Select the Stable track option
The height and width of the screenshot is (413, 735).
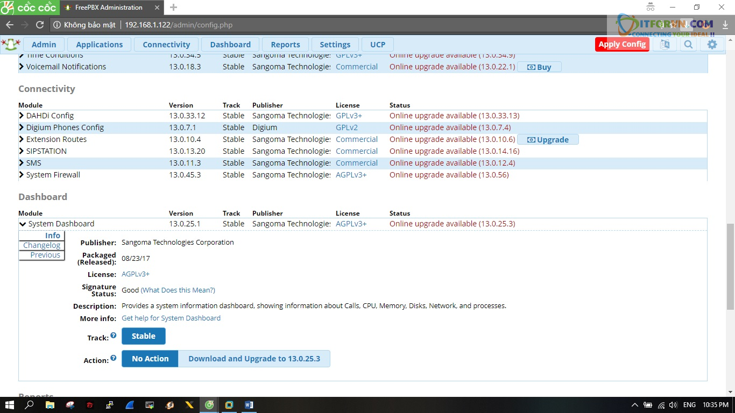[x=144, y=336]
